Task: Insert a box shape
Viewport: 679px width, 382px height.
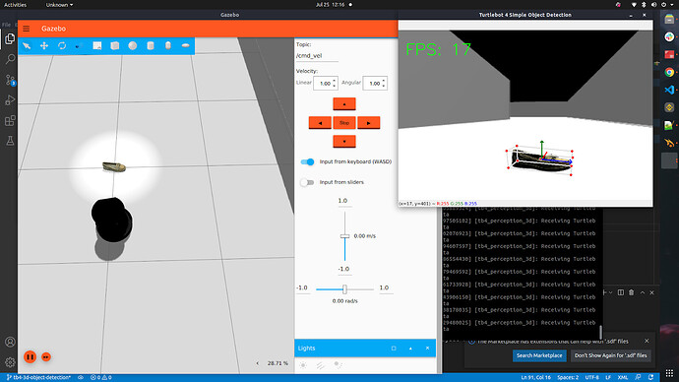Action: (x=115, y=46)
